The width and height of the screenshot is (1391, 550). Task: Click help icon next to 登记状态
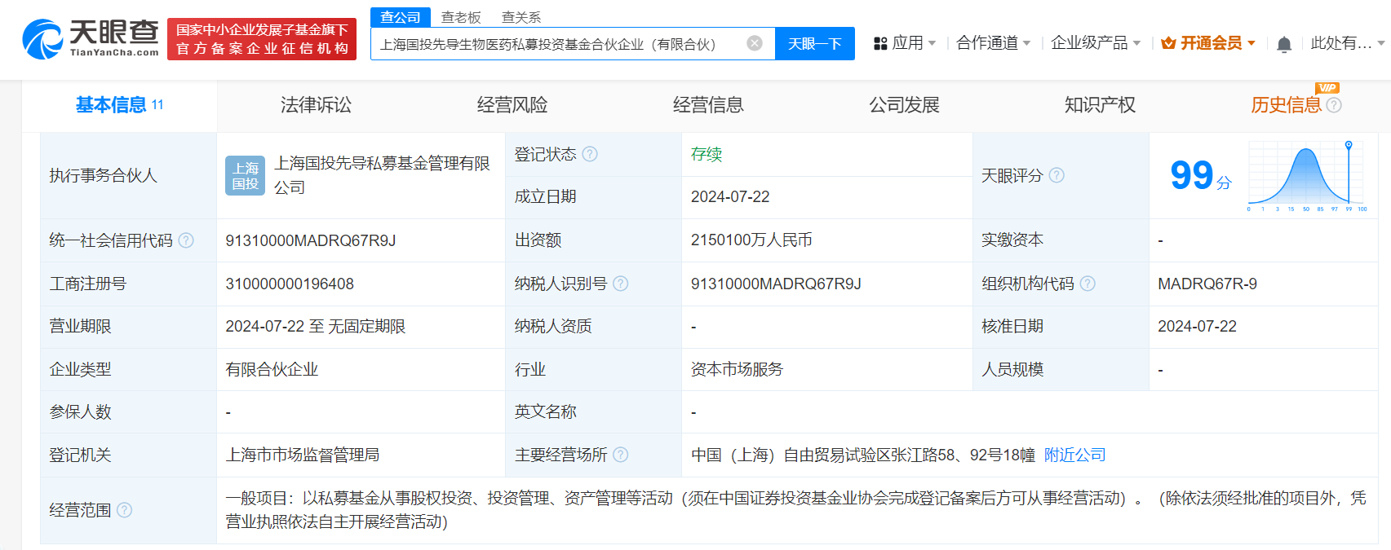(x=590, y=154)
